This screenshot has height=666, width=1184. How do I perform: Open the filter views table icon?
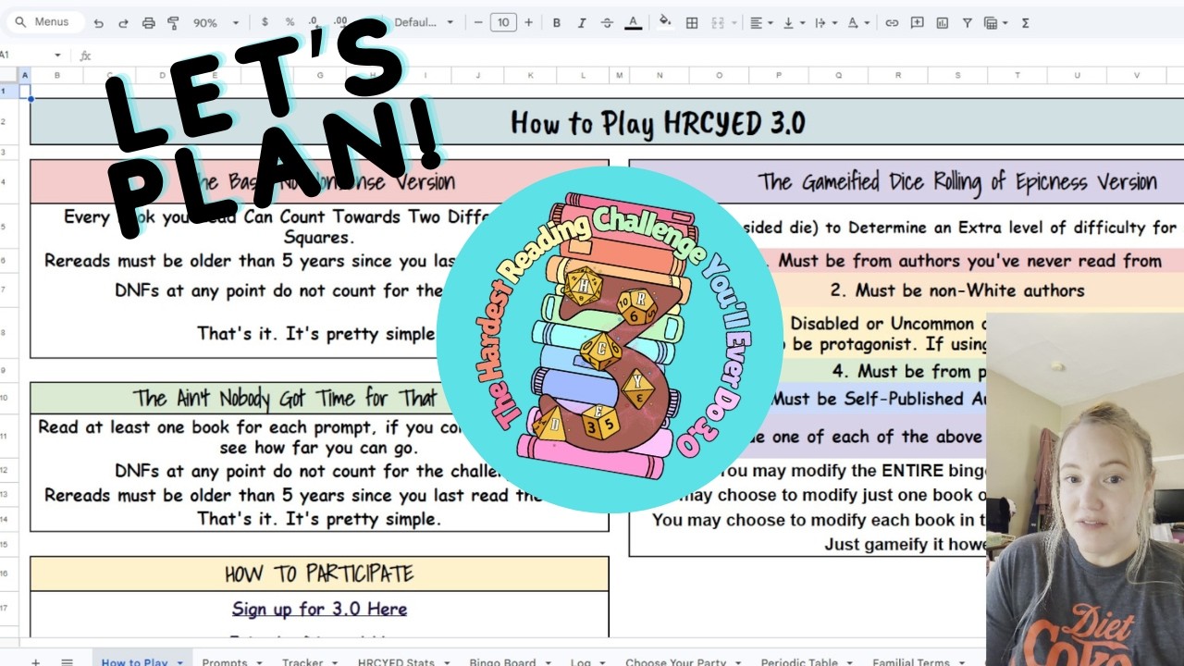pyautogui.click(x=995, y=22)
